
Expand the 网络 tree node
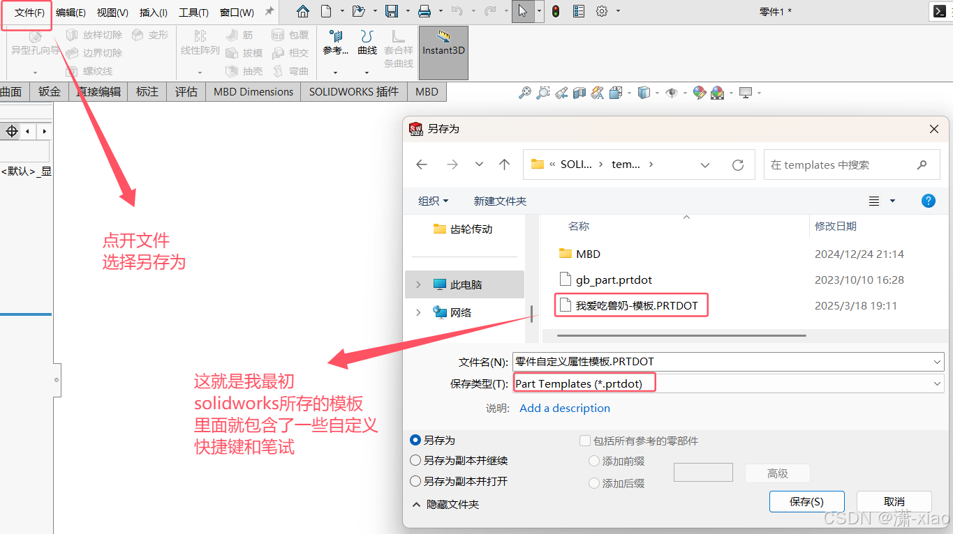[419, 312]
